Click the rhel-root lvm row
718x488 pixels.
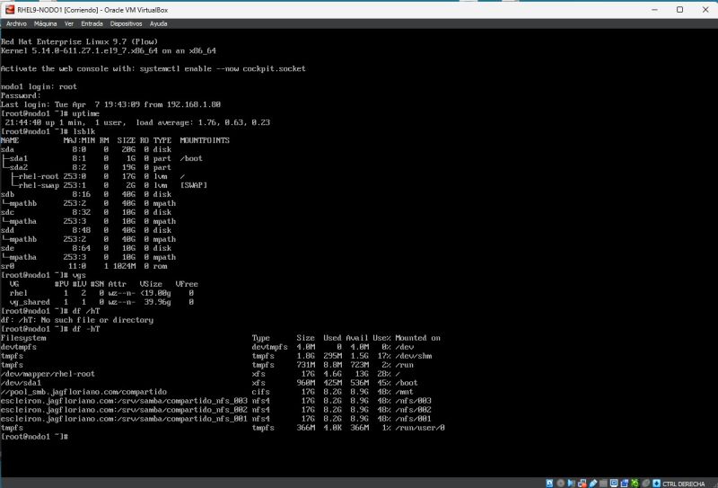point(93,176)
